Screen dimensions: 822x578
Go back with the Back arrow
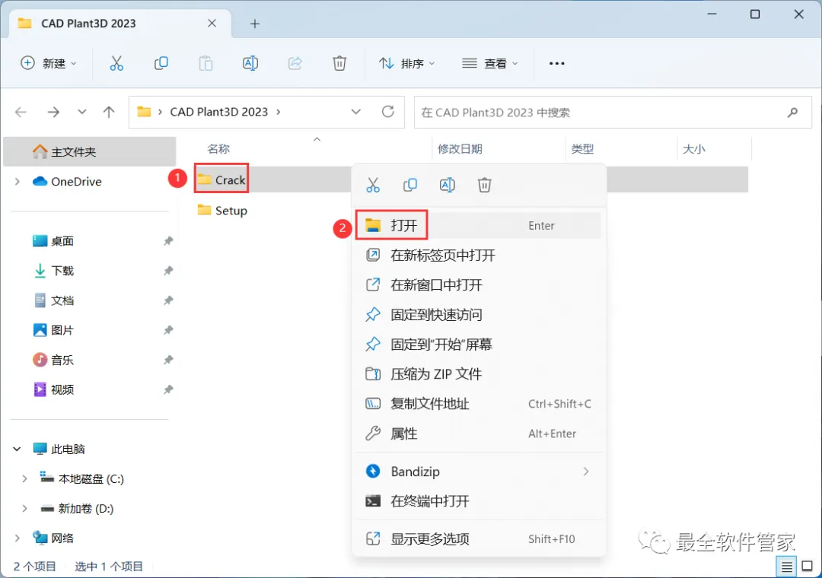point(21,112)
